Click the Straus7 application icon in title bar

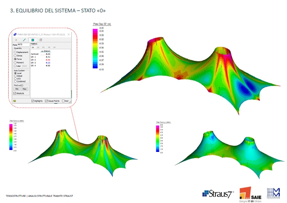(x=15, y=34)
